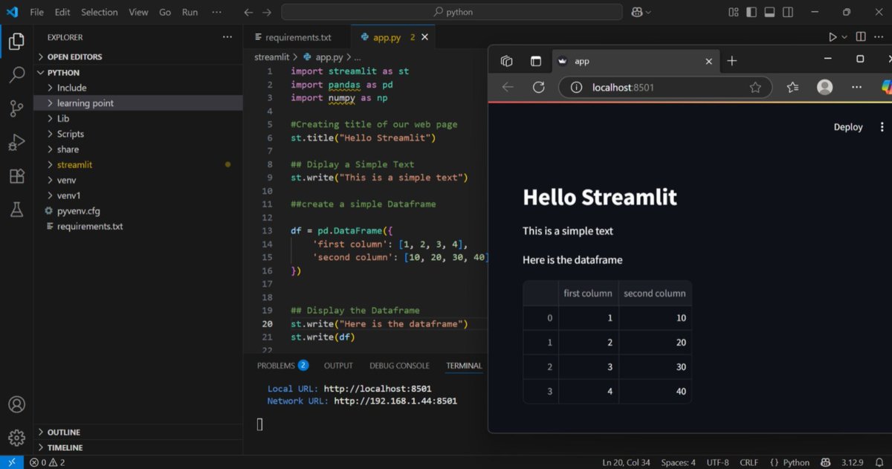Open the run button dropdown arrow
Screen dimensions: 892x469
pos(844,37)
